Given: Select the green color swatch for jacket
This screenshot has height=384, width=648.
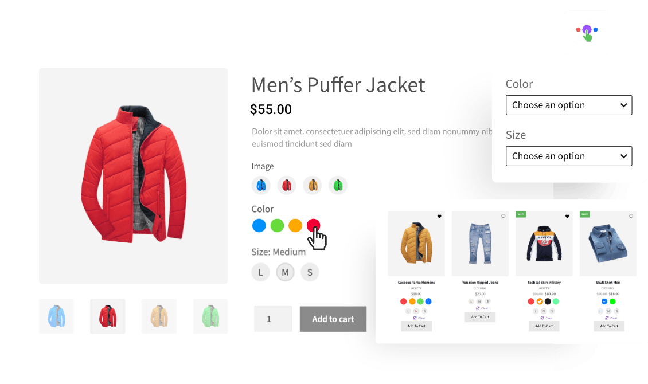Looking at the screenshot, I should click(278, 225).
